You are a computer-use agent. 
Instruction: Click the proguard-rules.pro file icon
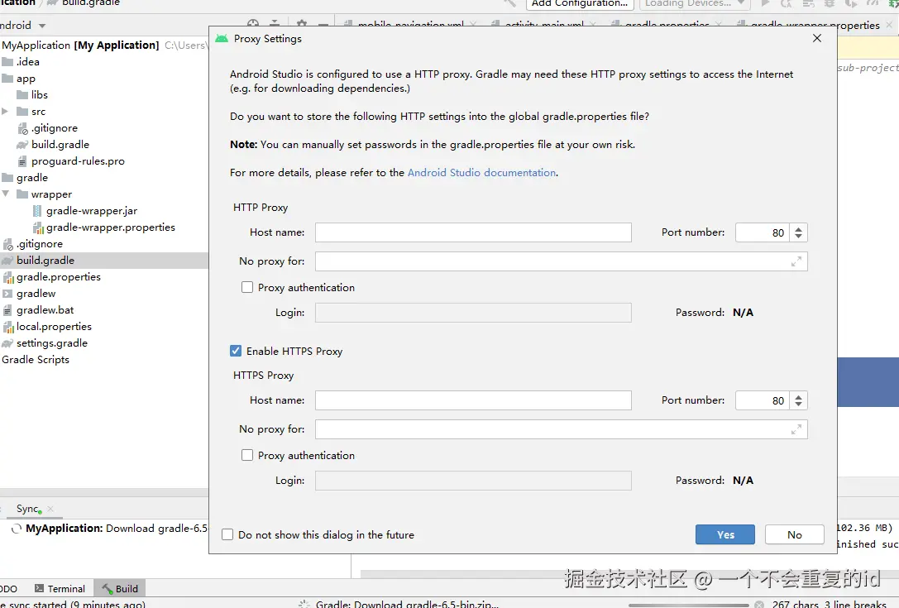22,161
